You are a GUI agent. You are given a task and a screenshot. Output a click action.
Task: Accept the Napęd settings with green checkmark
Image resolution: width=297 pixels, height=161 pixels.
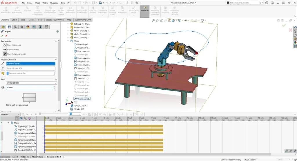[x=2, y=36]
